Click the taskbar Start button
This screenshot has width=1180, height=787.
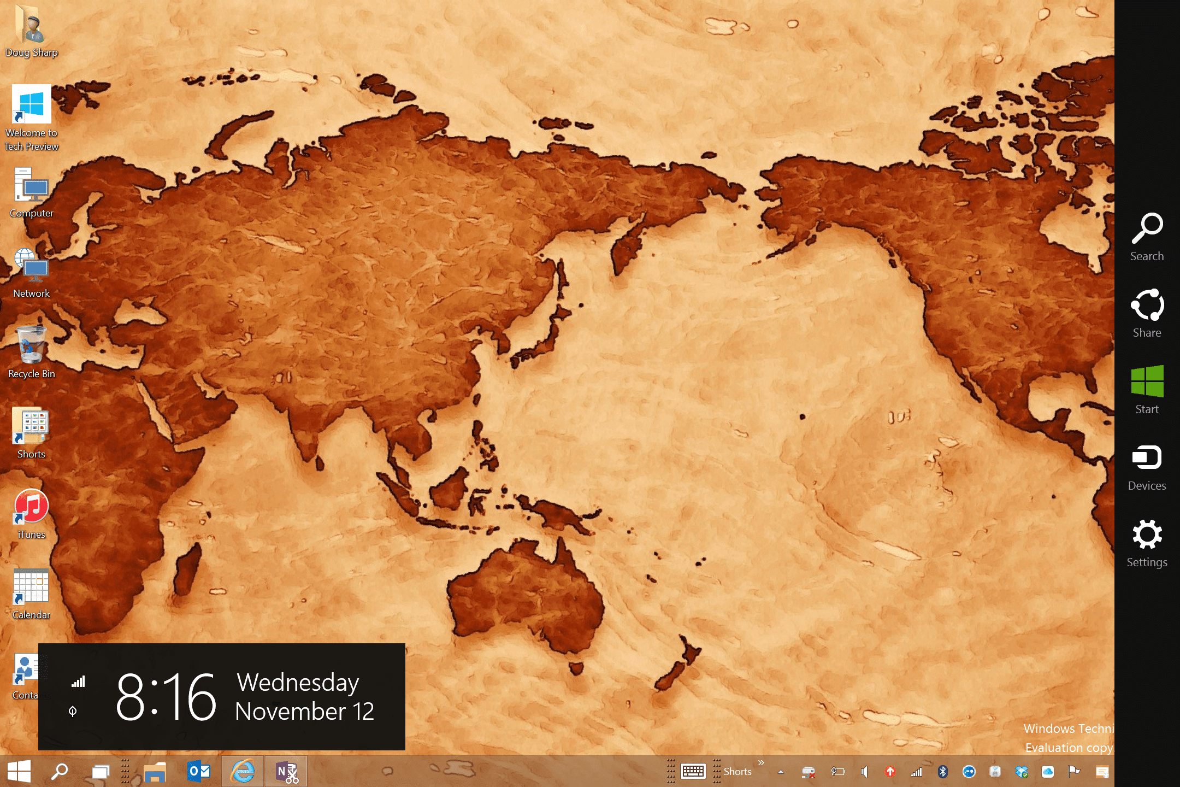19,771
